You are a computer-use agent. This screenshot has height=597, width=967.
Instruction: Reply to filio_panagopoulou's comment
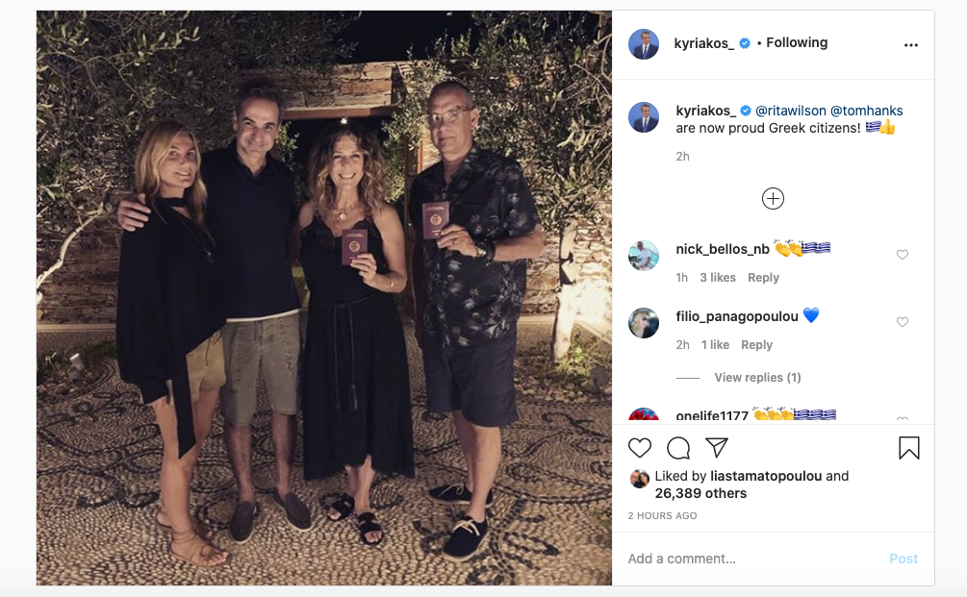click(756, 345)
